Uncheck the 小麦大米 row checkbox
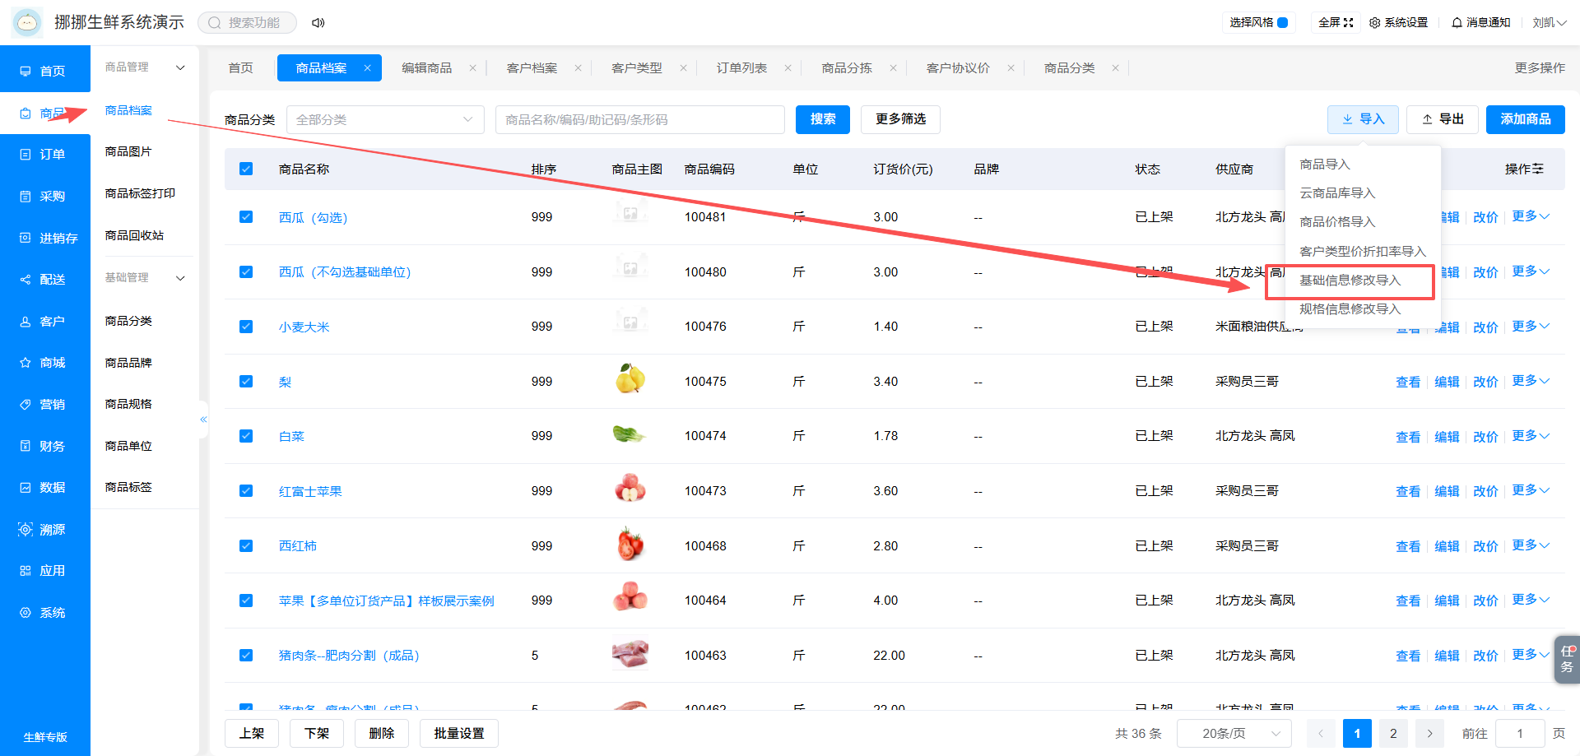 point(246,327)
